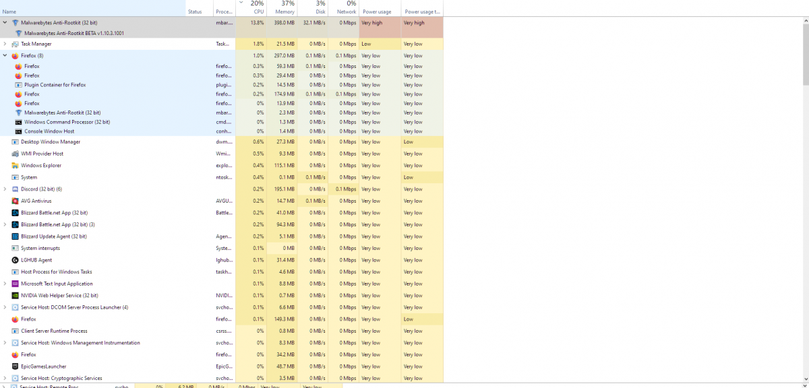Click the System interrupts icon
The width and height of the screenshot is (809, 388).
tap(15, 248)
